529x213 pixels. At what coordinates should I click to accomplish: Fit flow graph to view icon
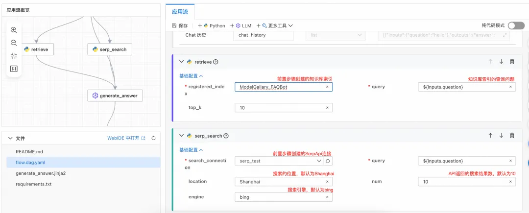(x=14, y=56)
